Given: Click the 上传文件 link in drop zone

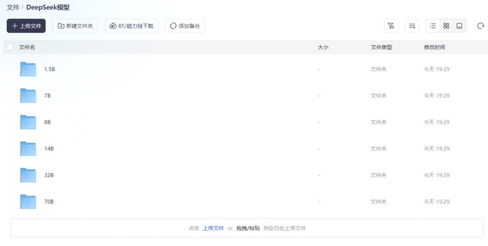Looking at the screenshot, I should point(213,228).
